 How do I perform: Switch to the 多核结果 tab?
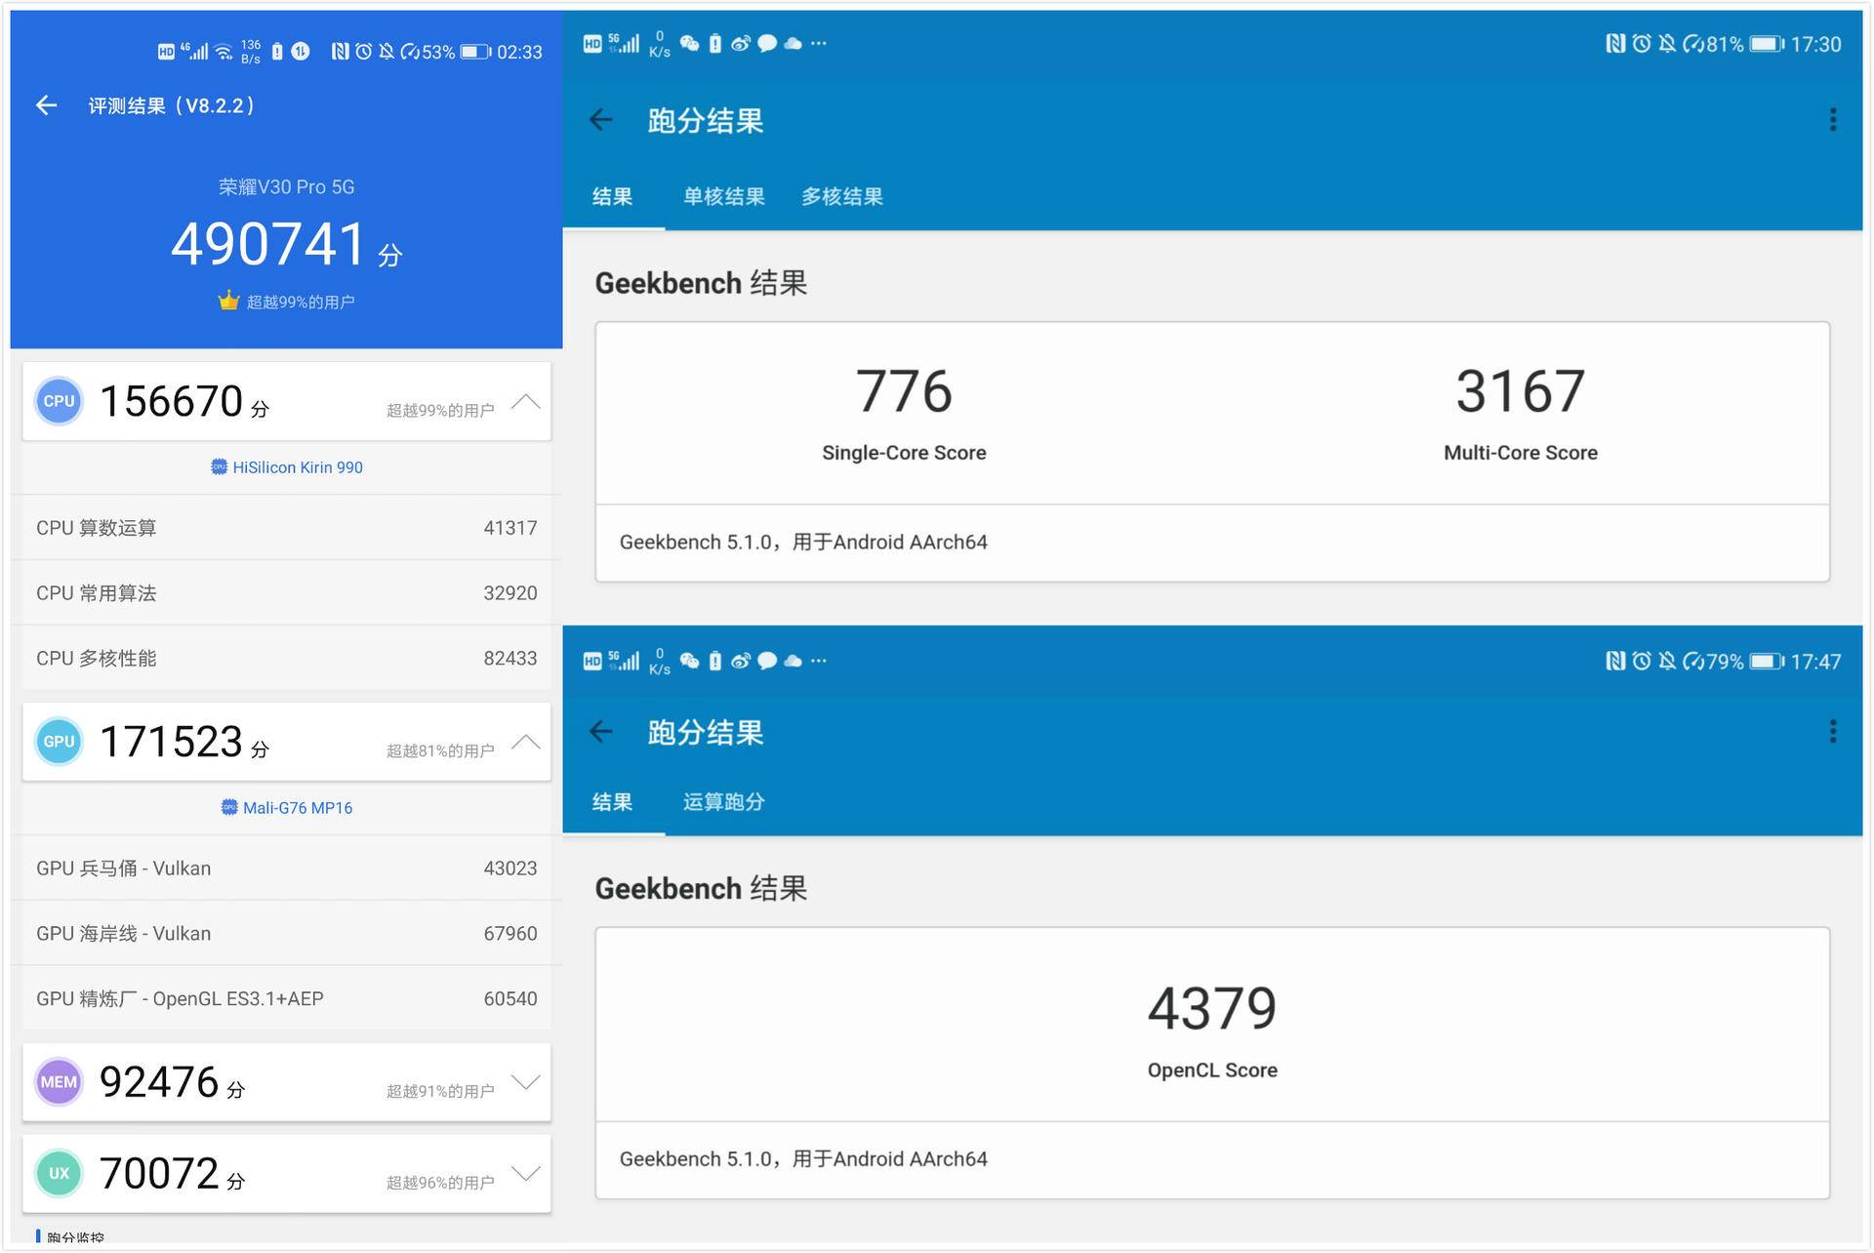(841, 196)
